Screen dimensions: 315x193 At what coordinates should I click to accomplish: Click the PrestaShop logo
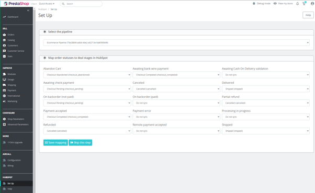(16, 4)
